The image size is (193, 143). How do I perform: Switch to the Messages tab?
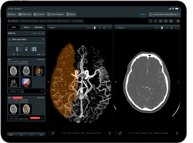39,27
